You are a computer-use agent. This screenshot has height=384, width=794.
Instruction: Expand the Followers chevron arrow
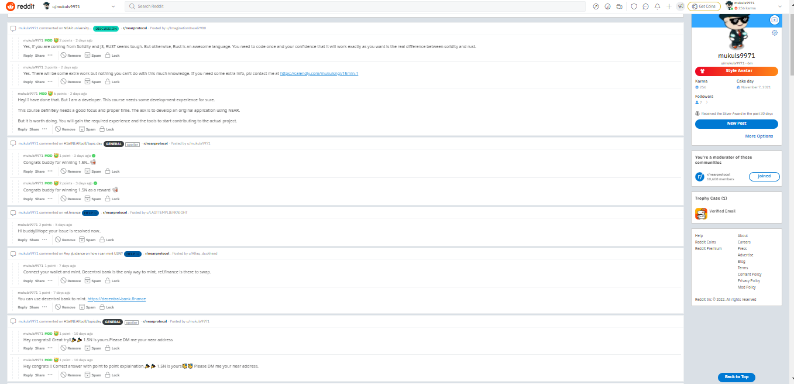click(706, 102)
